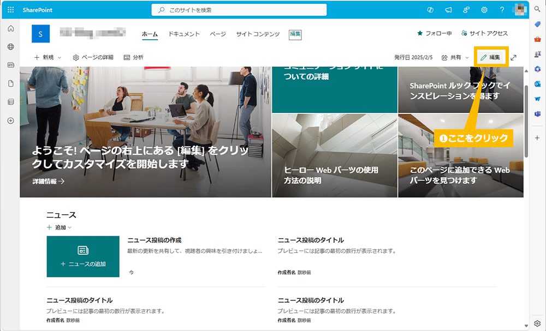Open 分析 analytics

click(x=134, y=57)
